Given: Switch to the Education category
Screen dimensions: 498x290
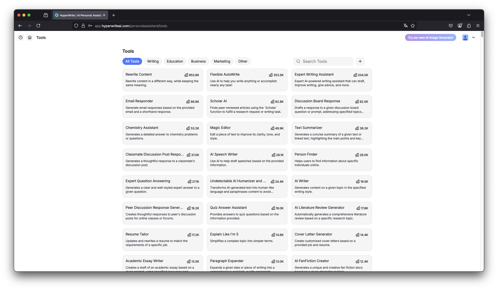Looking at the screenshot, I should (x=175, y=61).
